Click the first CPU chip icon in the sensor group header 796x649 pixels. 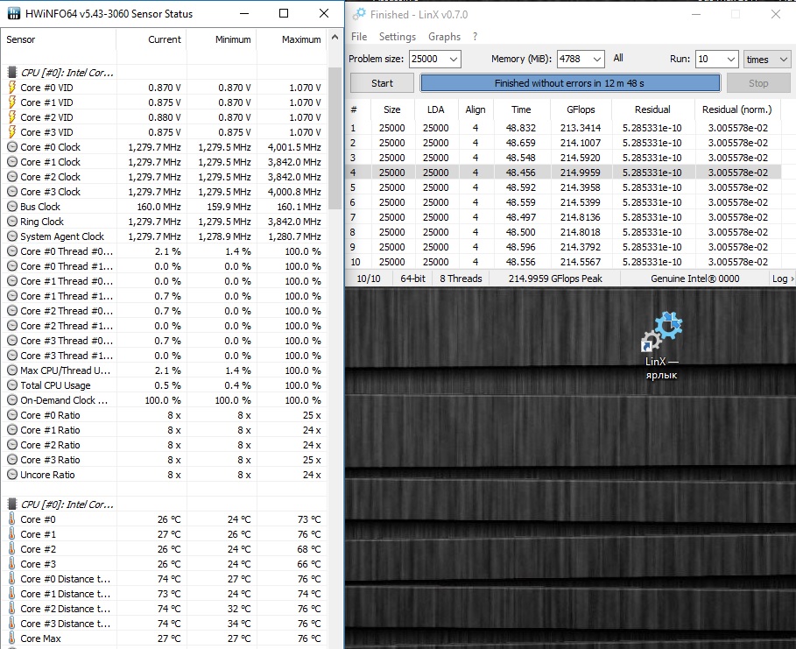pyautogui.click(x=11, y=73)
